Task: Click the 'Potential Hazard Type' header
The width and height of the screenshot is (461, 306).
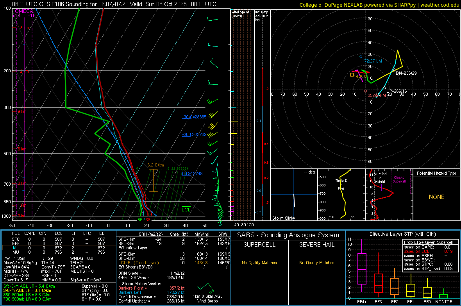Action: pyautogui.click(x=436, y=173)
